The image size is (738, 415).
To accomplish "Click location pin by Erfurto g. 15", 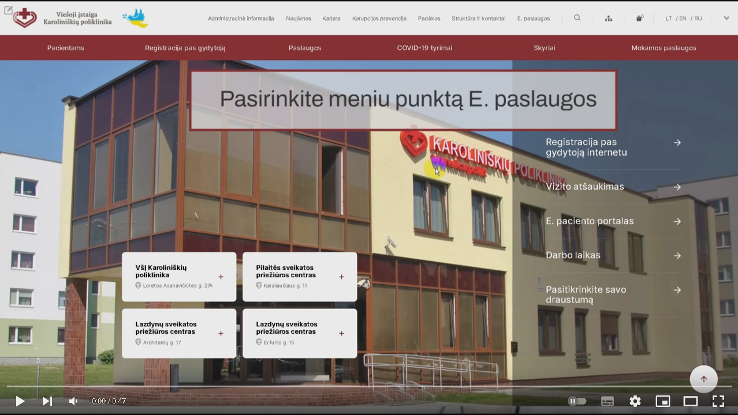I will coord(259,342).
